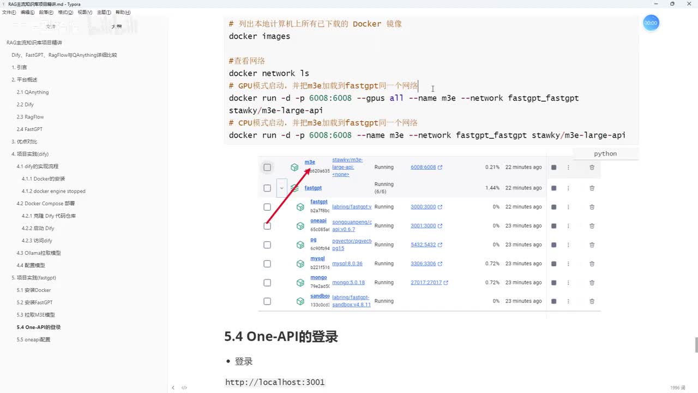Open the mongo:5.0.18 image link

click(x=348, y=283)
